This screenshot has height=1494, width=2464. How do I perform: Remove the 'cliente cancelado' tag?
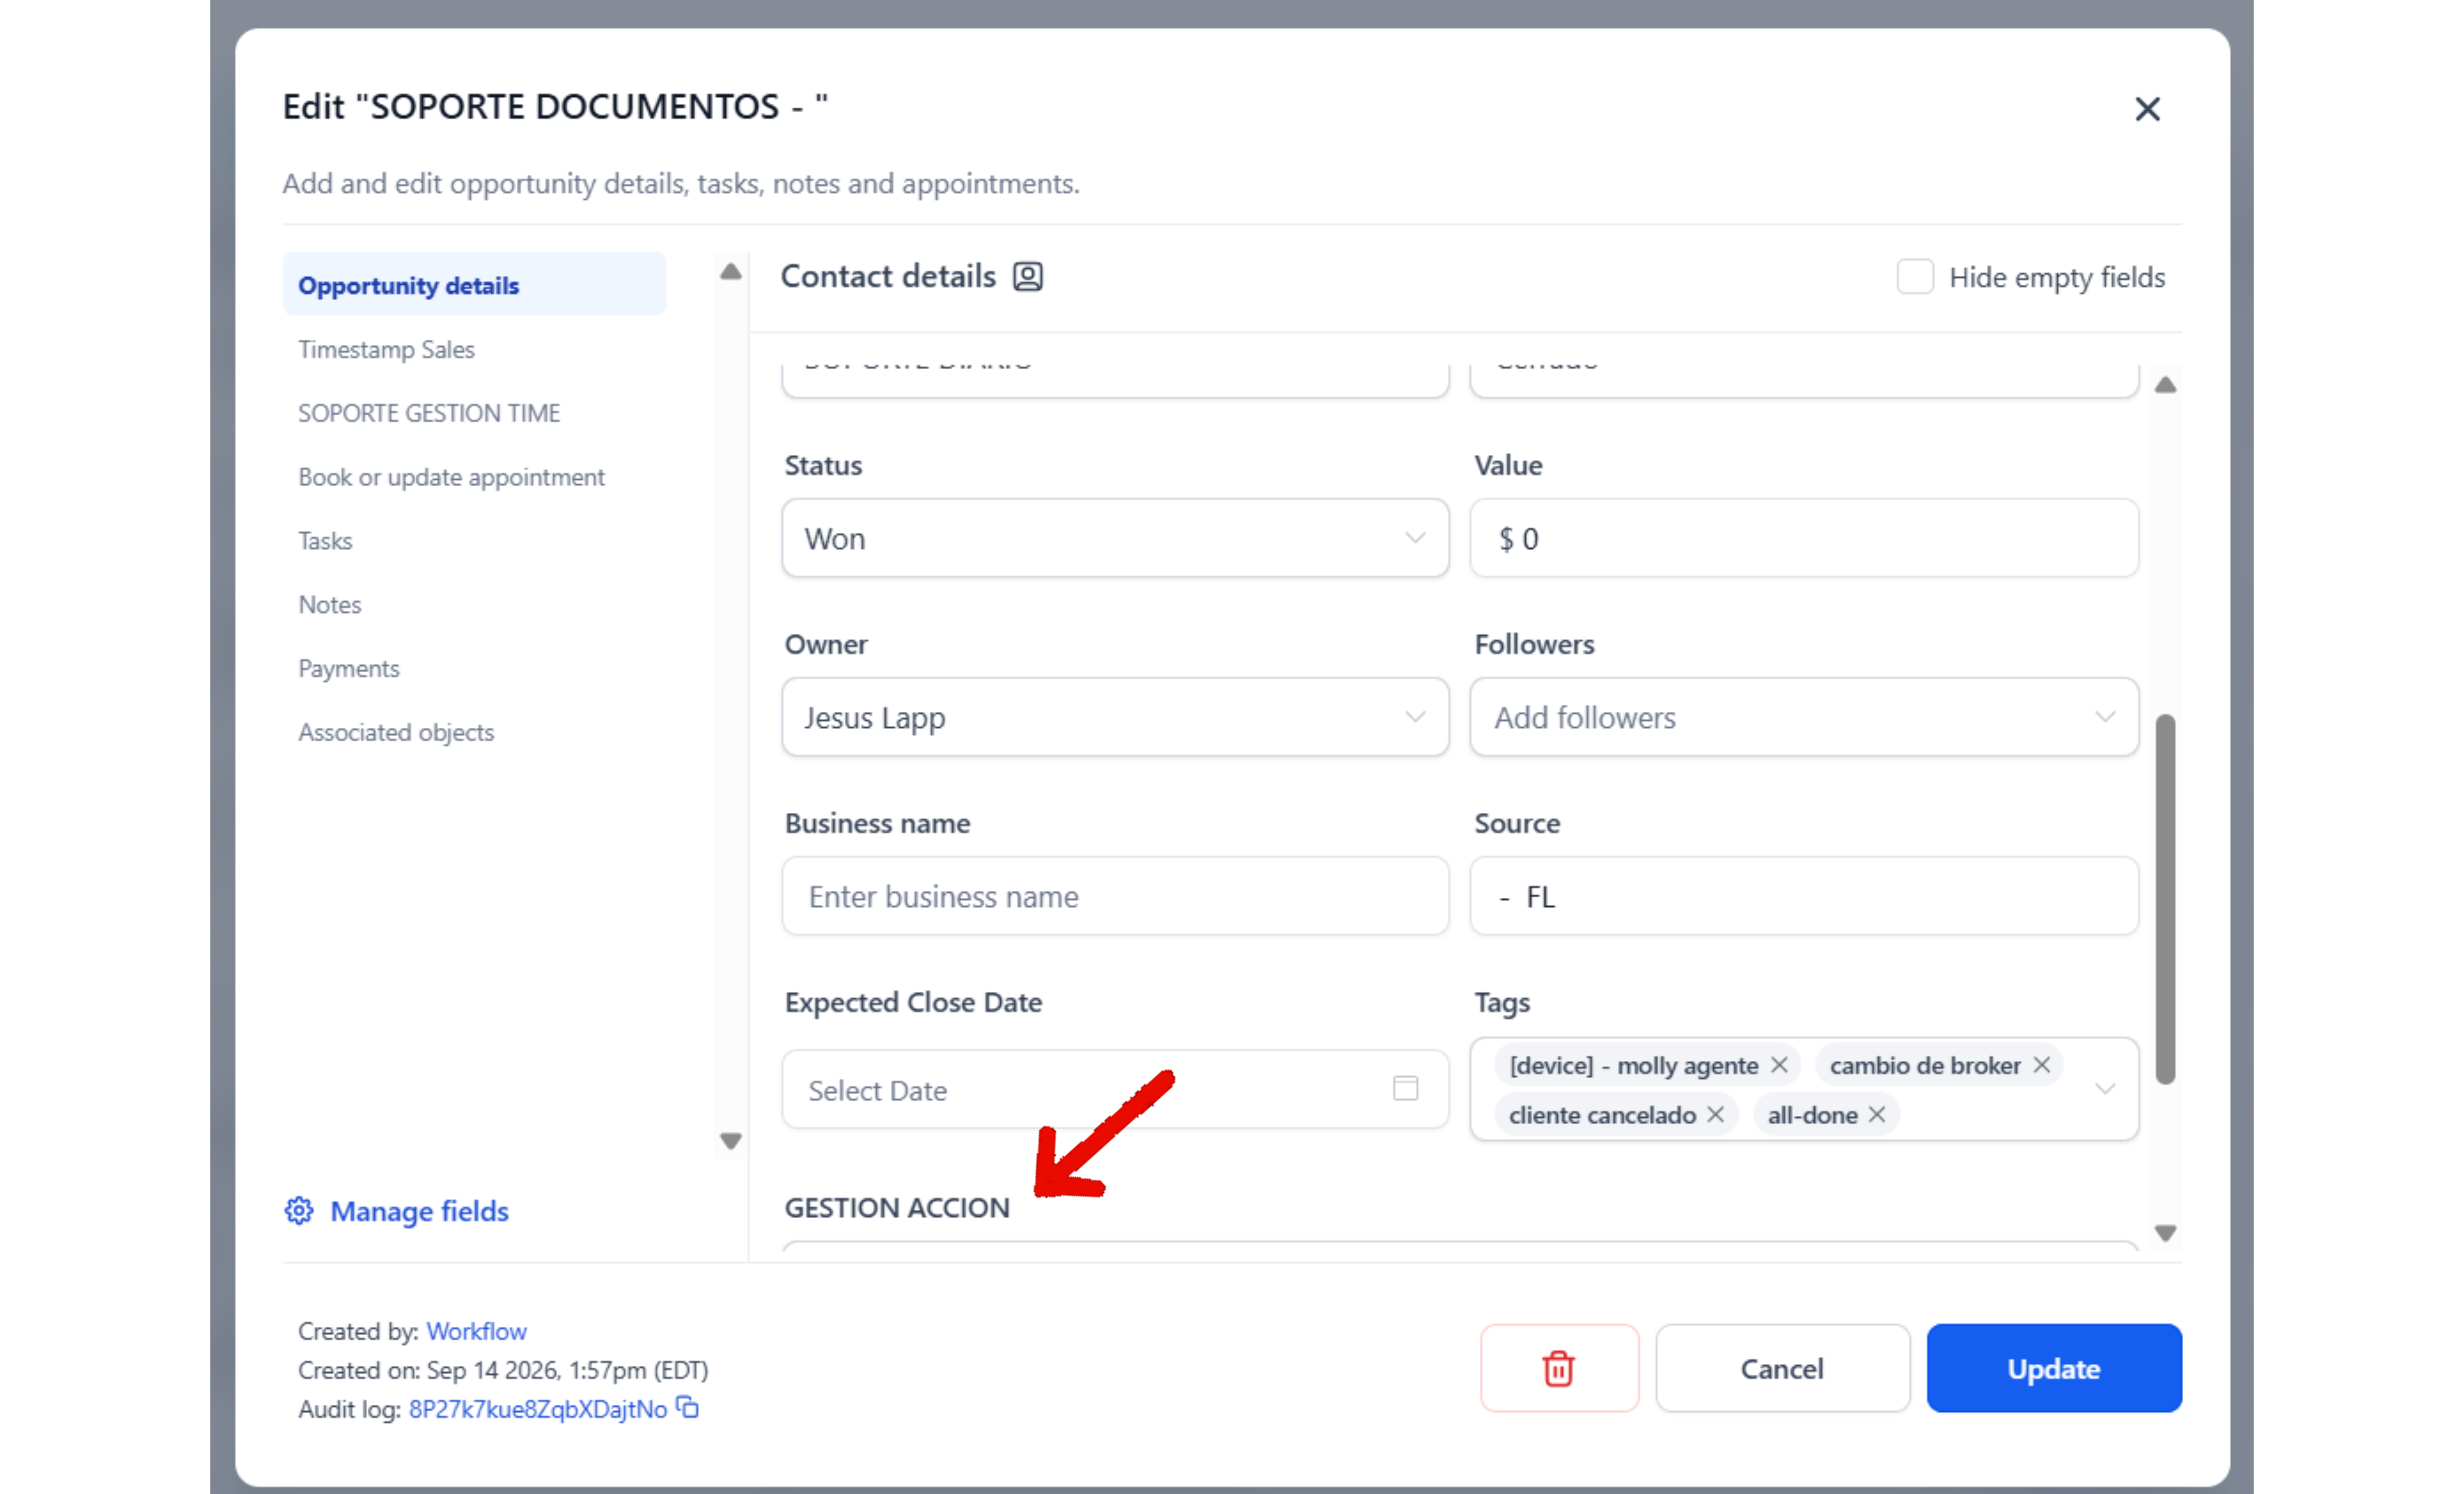pos(1716,1114)
